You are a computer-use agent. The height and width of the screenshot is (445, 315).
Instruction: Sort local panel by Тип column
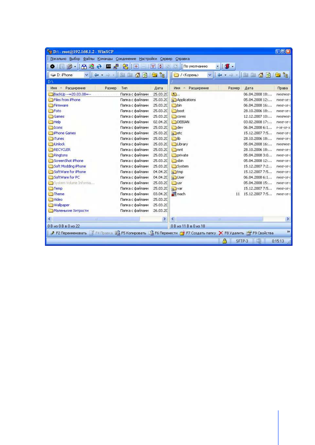click(x=135, y=88)
